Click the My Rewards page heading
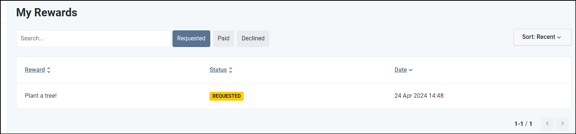The width and height of the screenshot is (576, 134). [x=47, y=13]
